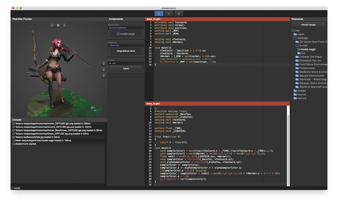Click the base_fs.glsl editor vertical scrollbar

tap(288, 150)
